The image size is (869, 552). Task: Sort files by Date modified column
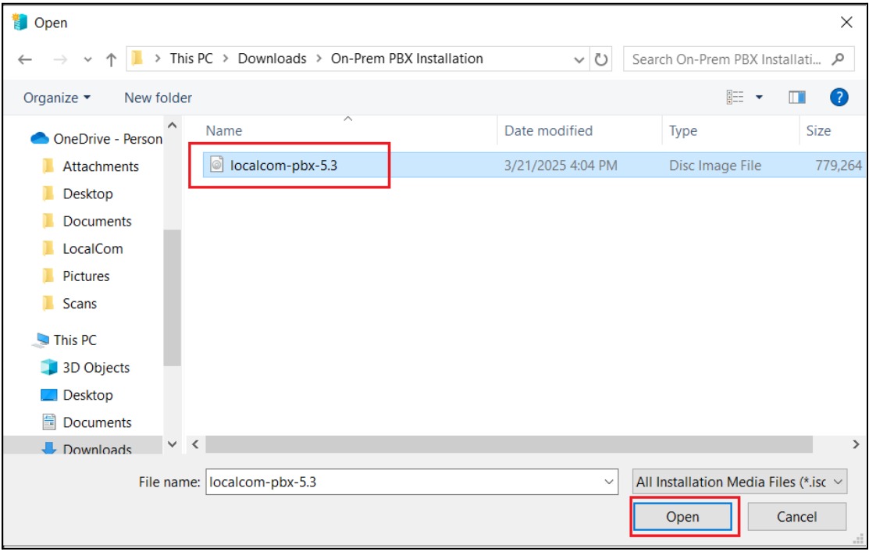coord(548,131)
